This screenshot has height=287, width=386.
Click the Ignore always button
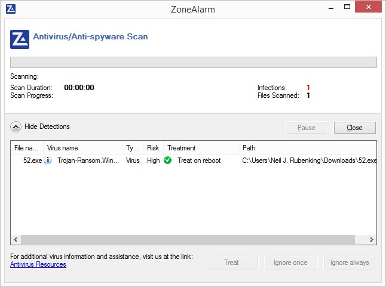[350, 263]
